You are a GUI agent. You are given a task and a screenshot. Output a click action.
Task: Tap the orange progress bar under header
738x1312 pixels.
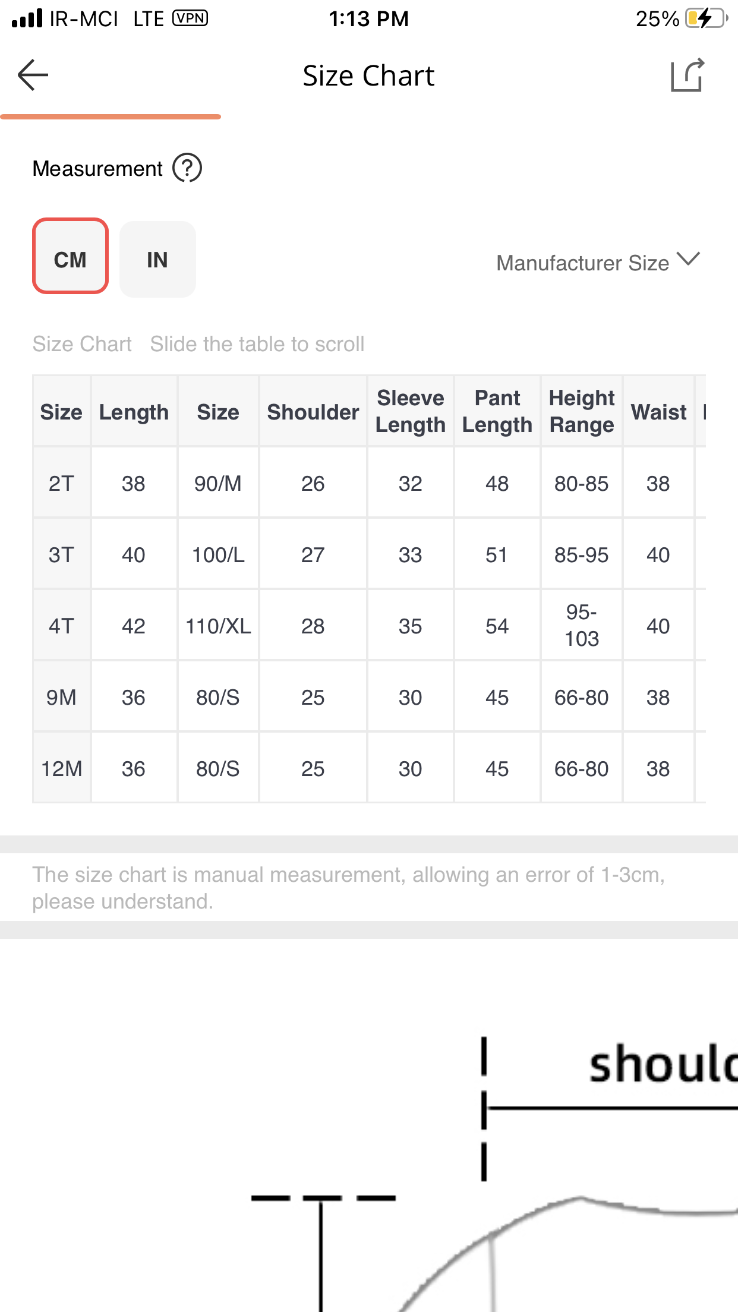111,117
